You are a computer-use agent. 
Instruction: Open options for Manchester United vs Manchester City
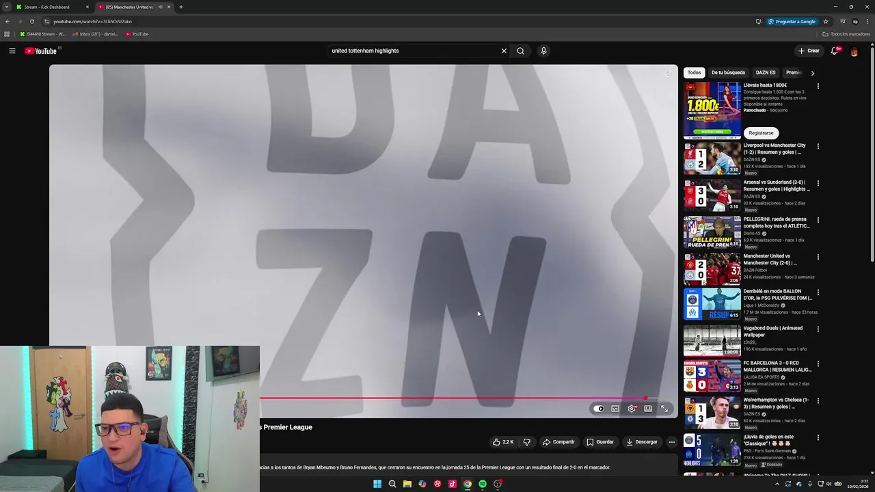(x=818, y=257)
